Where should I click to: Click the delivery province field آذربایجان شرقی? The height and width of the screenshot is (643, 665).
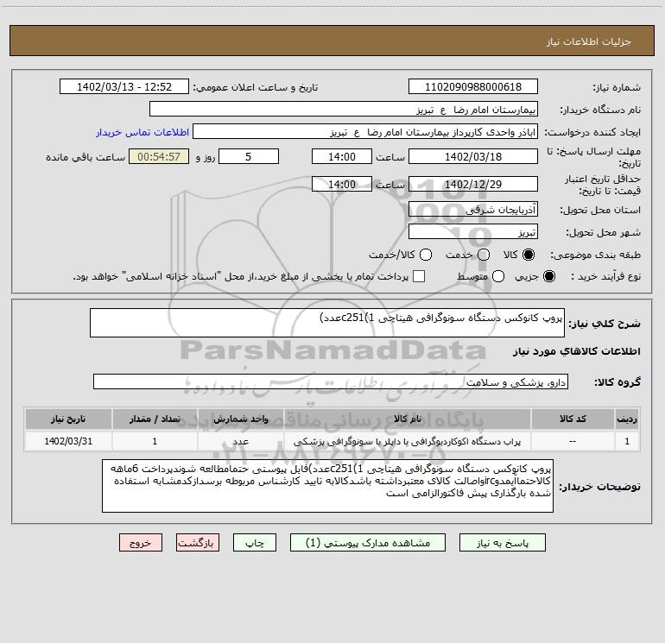click(x=473, y=210)
